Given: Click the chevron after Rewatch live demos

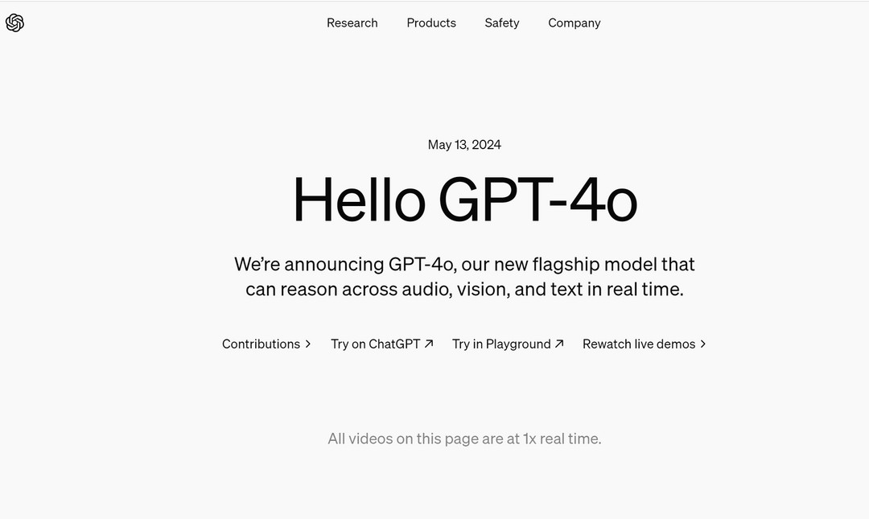Looking at the screenshot, I should point(702,344).
